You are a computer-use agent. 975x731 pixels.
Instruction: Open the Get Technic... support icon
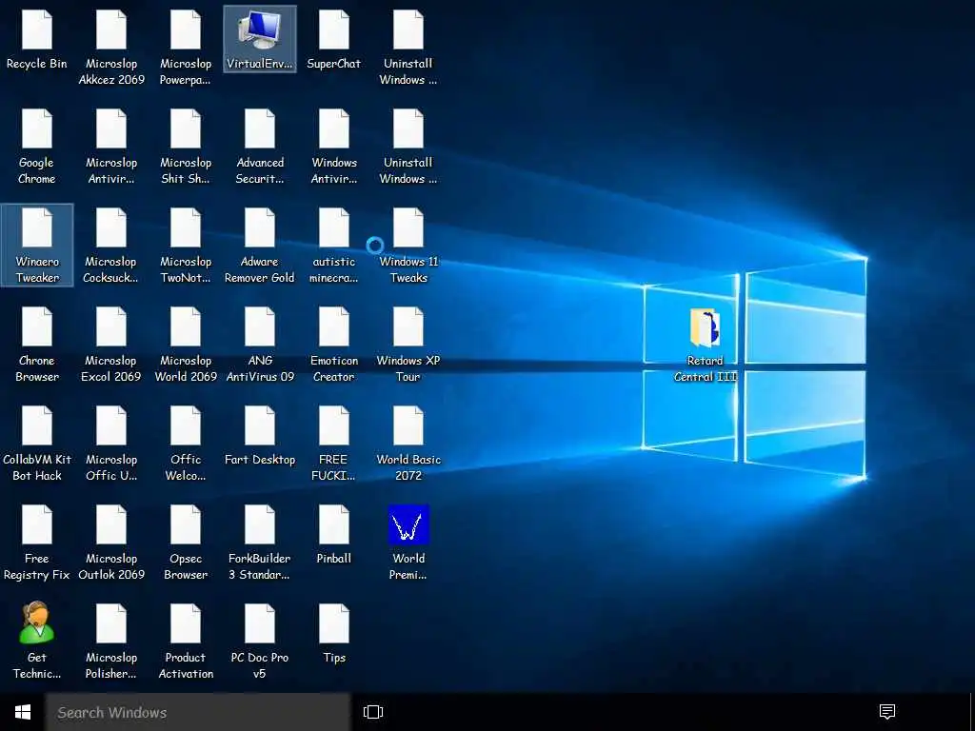pyautogui.click(x=37, y=641)
